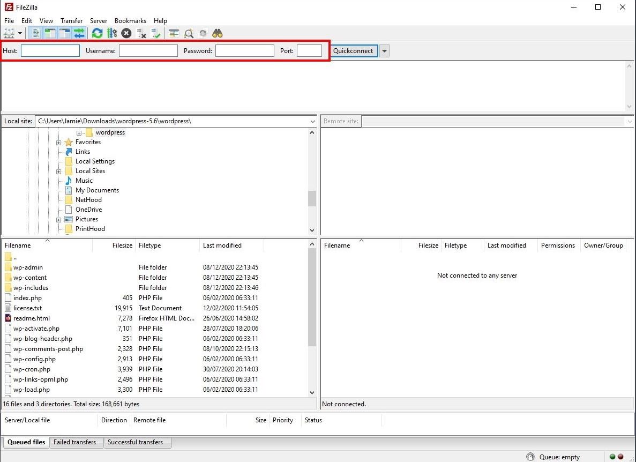The height and width of the screenshot is (462, 636).
Task: Click the queue status icon in status bar
Action: click(530, 457)
